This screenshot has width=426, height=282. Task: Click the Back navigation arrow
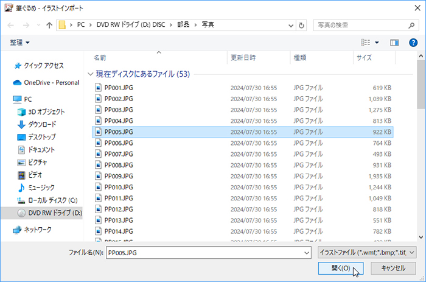pyautogui.click(x=12, y=26)
